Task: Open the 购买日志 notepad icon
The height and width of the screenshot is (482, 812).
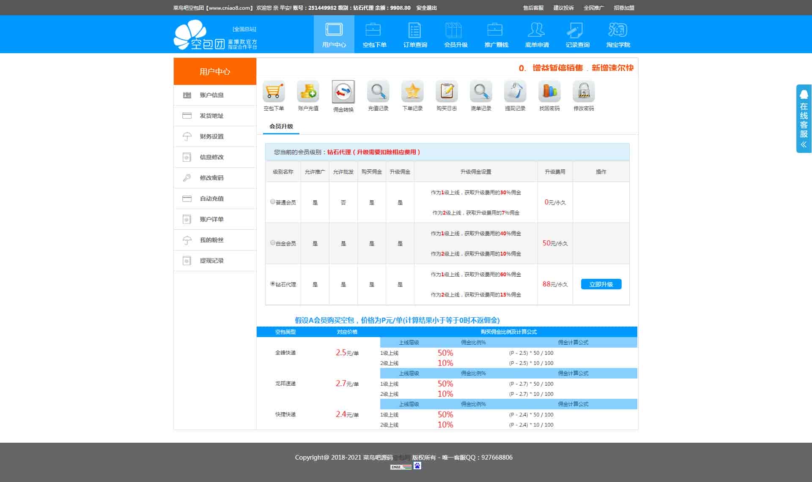Action: click(447, 92)
